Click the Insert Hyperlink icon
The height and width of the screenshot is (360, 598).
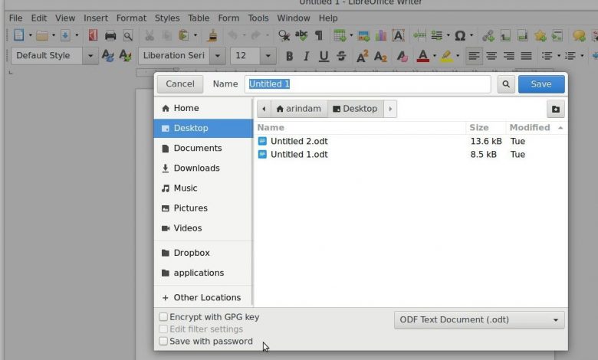[x=488, y=36]
